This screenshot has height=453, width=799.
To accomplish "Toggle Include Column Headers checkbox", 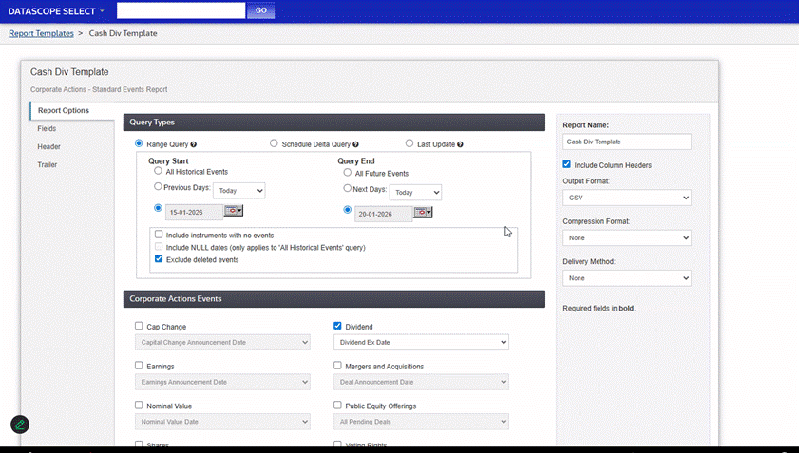I will click(566, 164).
